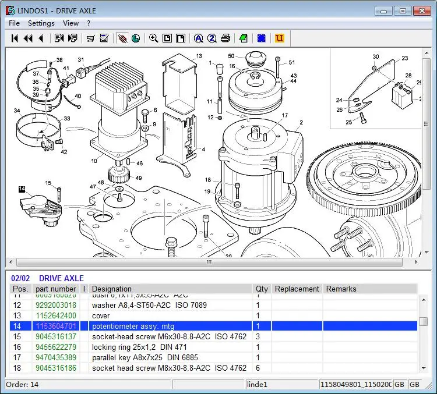
Task: Go to first page with the leftmost arrow icon
Action: tap(15, 38)
